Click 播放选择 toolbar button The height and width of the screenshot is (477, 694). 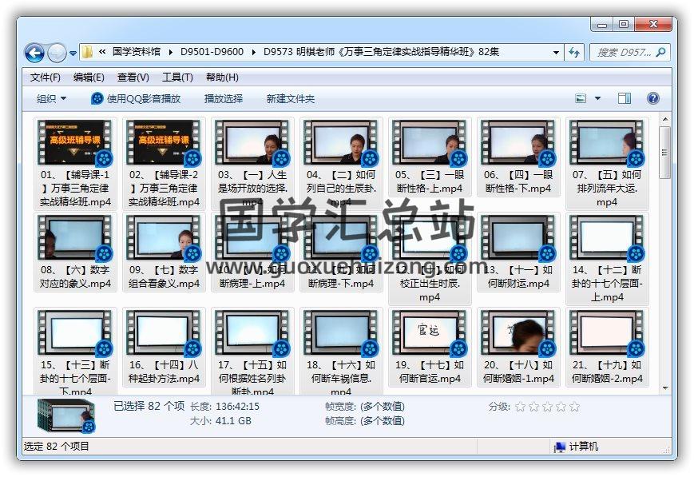coord(224,99)
